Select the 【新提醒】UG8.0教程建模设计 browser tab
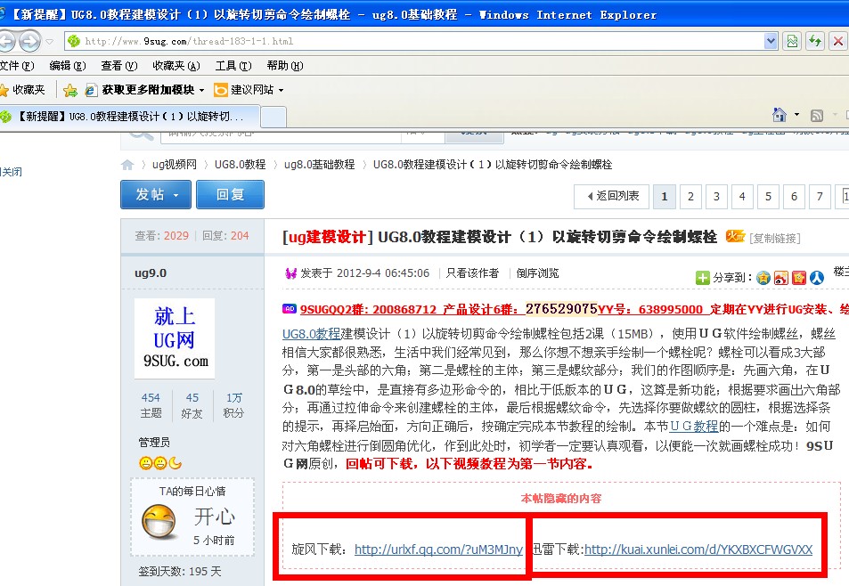The width and height of the screenshot is (849, 586). [x=130, y=117]
